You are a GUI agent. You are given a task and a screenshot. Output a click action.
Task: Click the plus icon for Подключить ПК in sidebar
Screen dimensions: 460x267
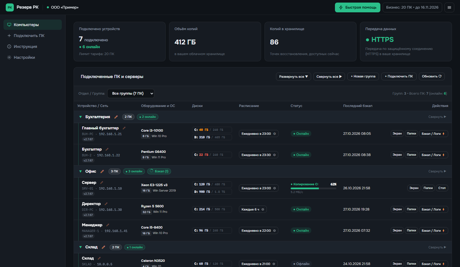click(x=9, y=36)
